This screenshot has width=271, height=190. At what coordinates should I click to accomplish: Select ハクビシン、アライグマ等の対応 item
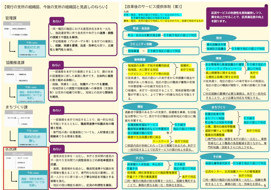coord(149,74)
